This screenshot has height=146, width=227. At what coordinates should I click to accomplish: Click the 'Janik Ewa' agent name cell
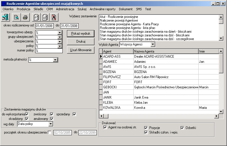click(166, 97)
